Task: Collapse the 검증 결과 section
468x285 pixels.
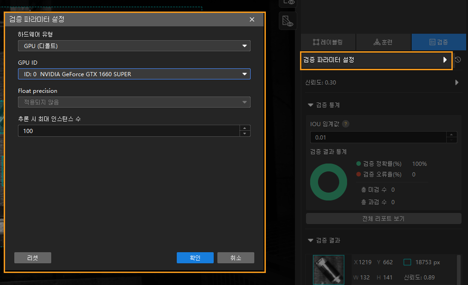Action: pos(311,241)
